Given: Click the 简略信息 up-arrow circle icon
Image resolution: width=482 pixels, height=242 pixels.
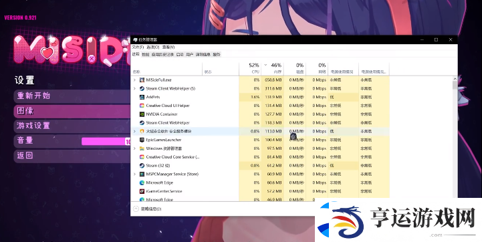Looking at the screenshot, I should coord(136,209).
